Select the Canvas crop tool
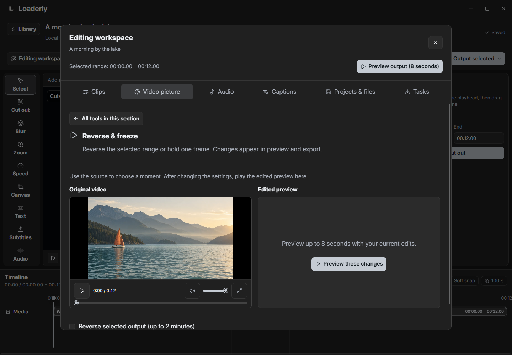This screenshot has width=512, height=355. (20, 191)
